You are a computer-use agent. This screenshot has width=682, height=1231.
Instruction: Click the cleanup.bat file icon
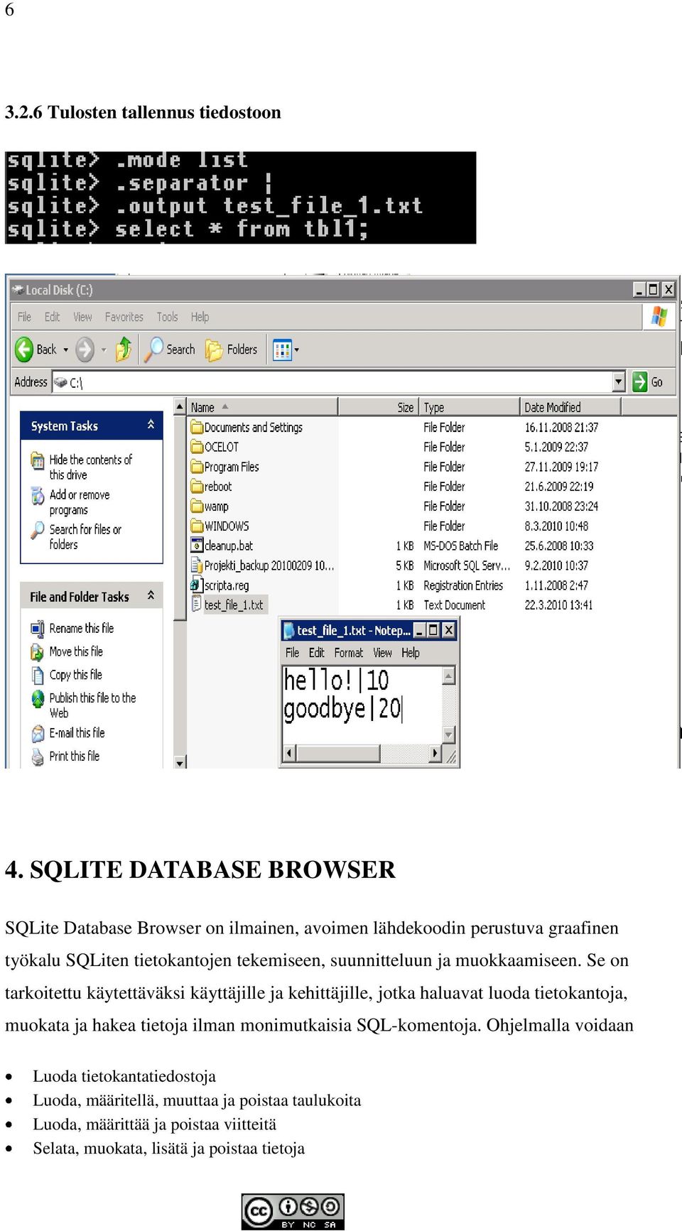coord(197,546)
